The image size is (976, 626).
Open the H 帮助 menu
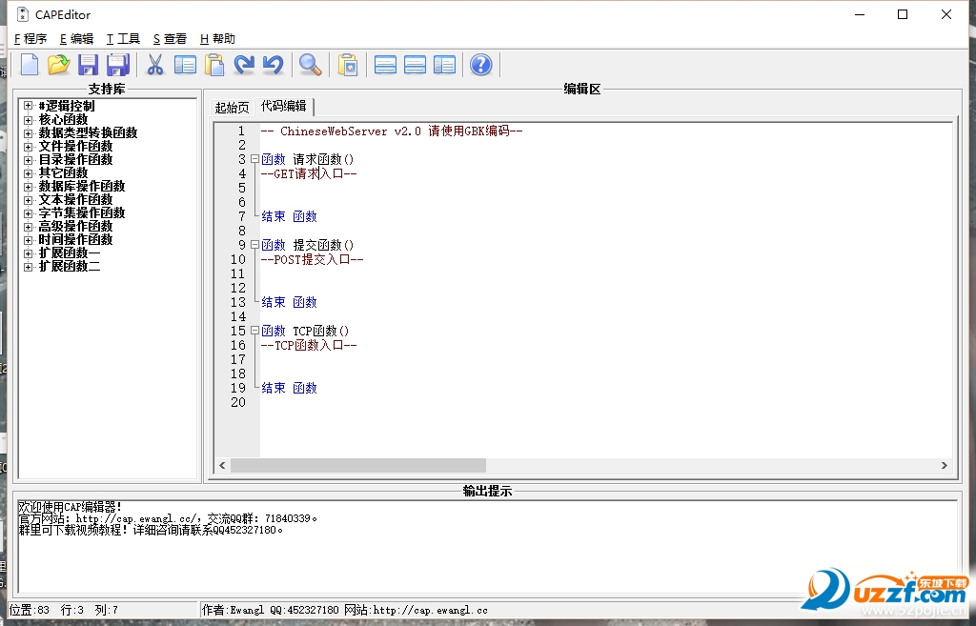[217, 38]
